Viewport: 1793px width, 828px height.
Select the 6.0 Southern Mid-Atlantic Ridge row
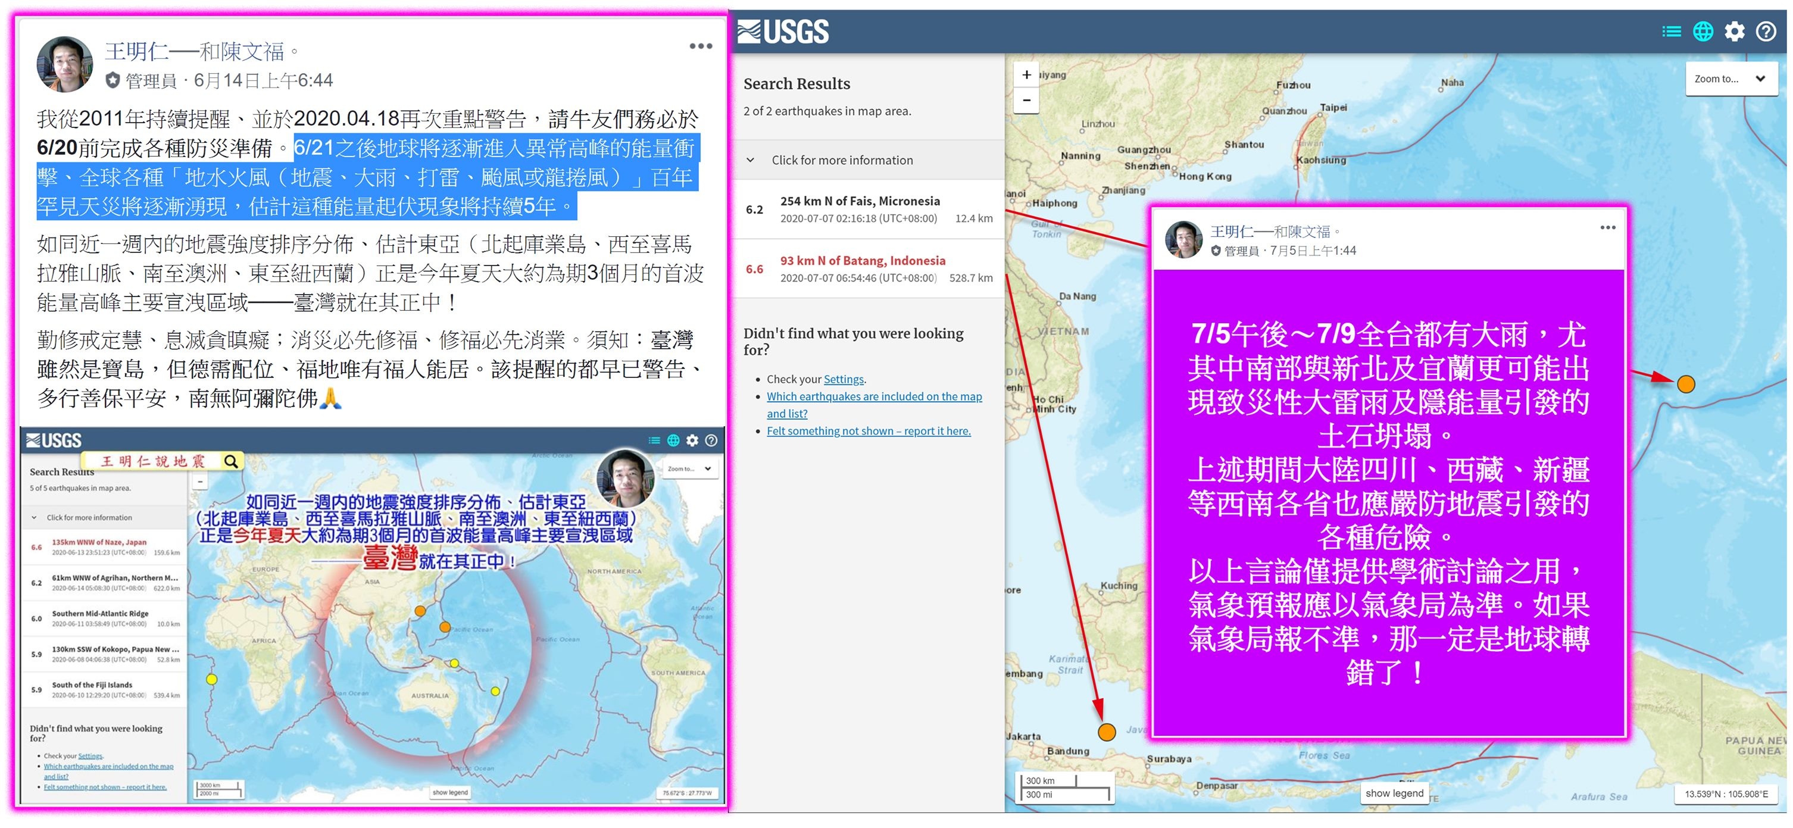[x=104, y=618]
